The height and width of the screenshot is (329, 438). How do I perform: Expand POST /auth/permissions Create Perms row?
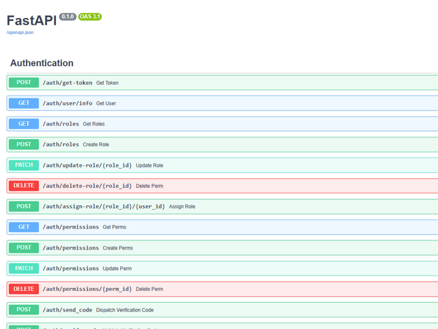point(223,248)
